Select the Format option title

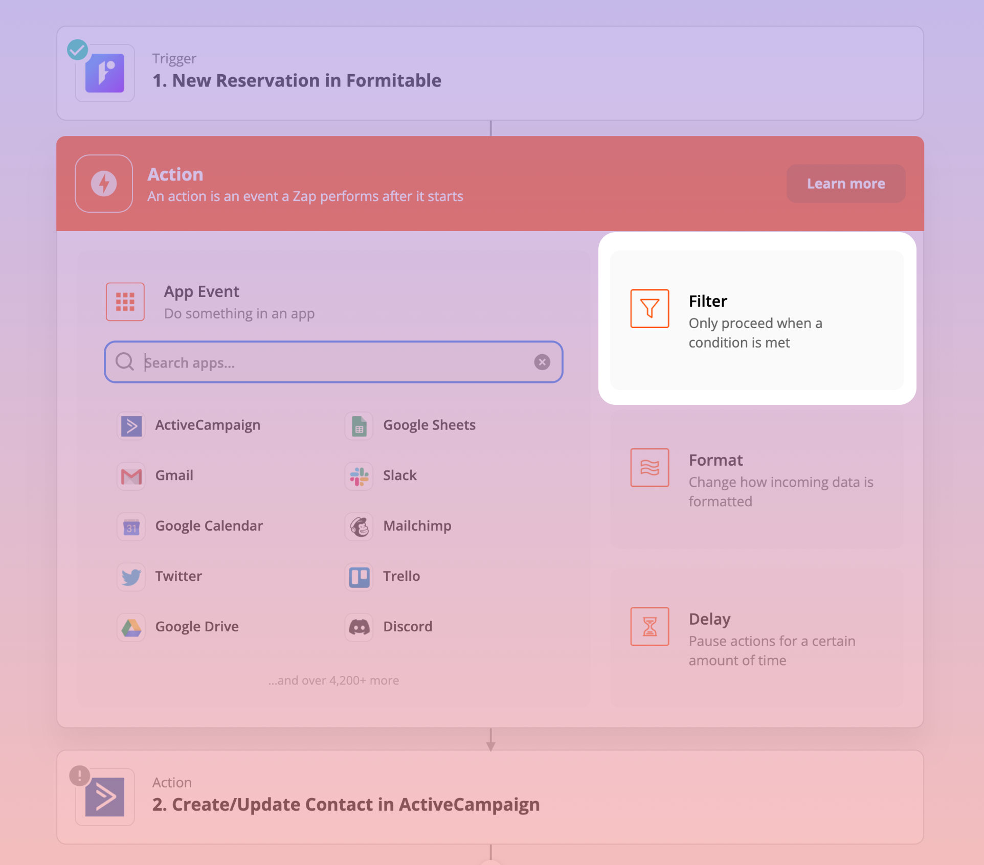[x=715, y=460]
